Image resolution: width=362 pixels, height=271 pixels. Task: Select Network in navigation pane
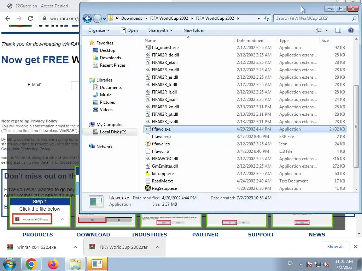[x=104, y=146]
